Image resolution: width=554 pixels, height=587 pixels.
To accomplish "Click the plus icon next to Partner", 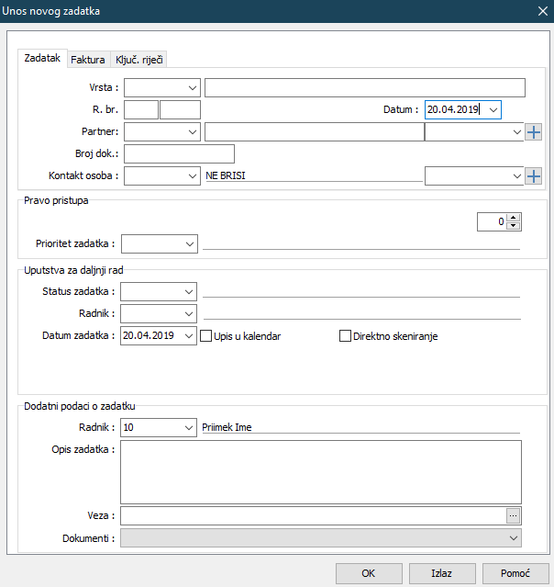I will [x=534, y=132].
